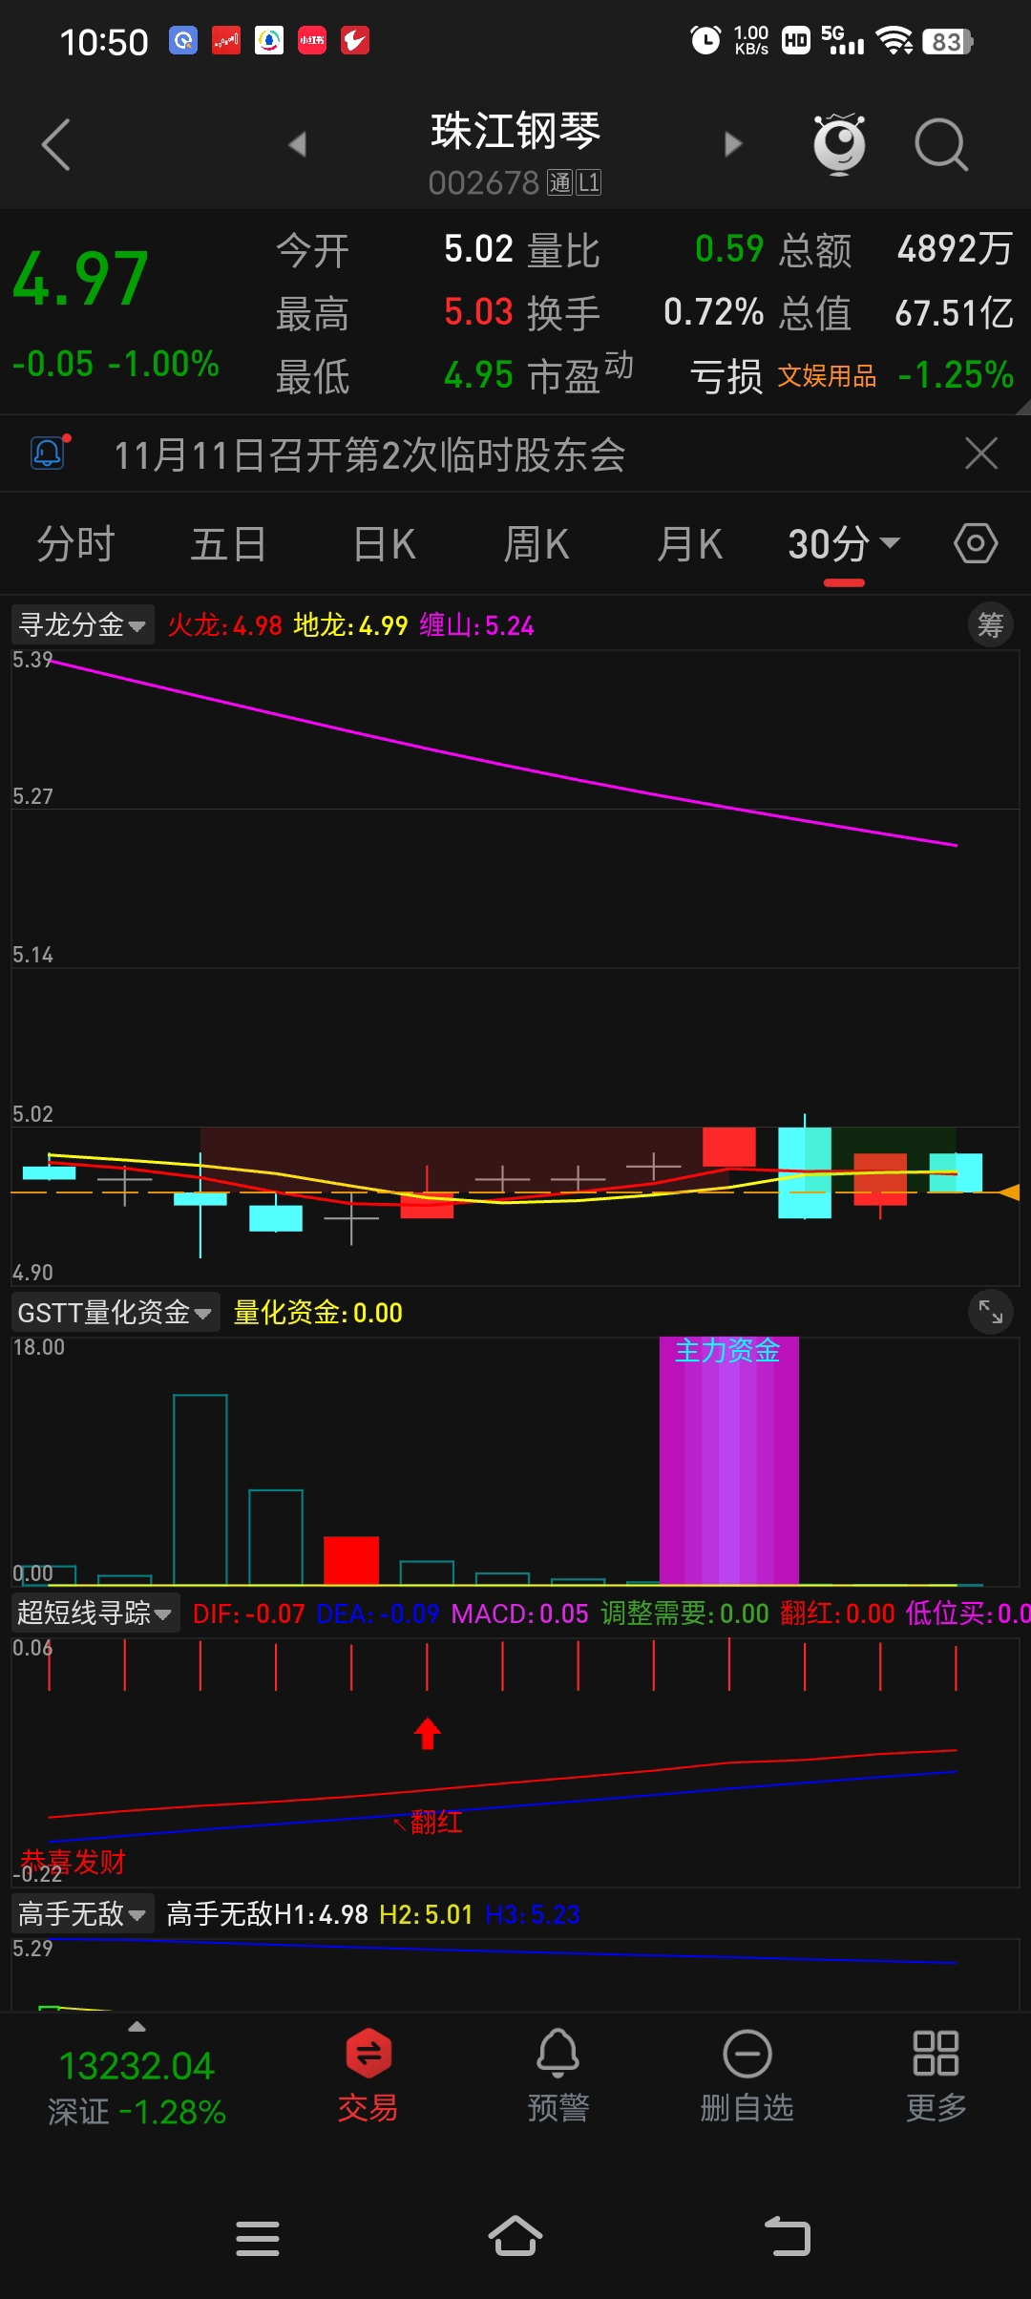Tap the Wi-Fi status icon
Viewport: 1031px width, 2299px height.
[x=894, y=40]
